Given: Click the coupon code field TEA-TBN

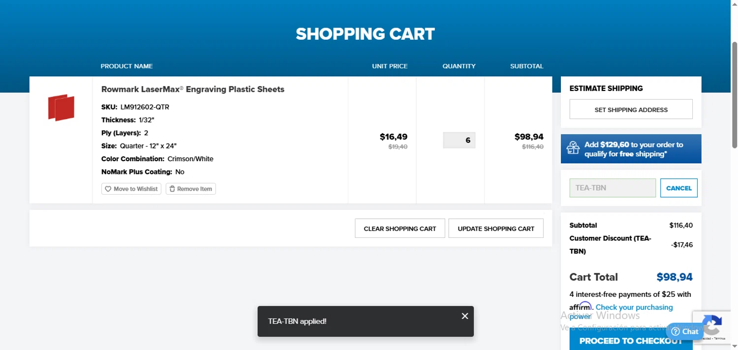Looking at the screenshot, I should pyautogui.click(x=613, y=188).
